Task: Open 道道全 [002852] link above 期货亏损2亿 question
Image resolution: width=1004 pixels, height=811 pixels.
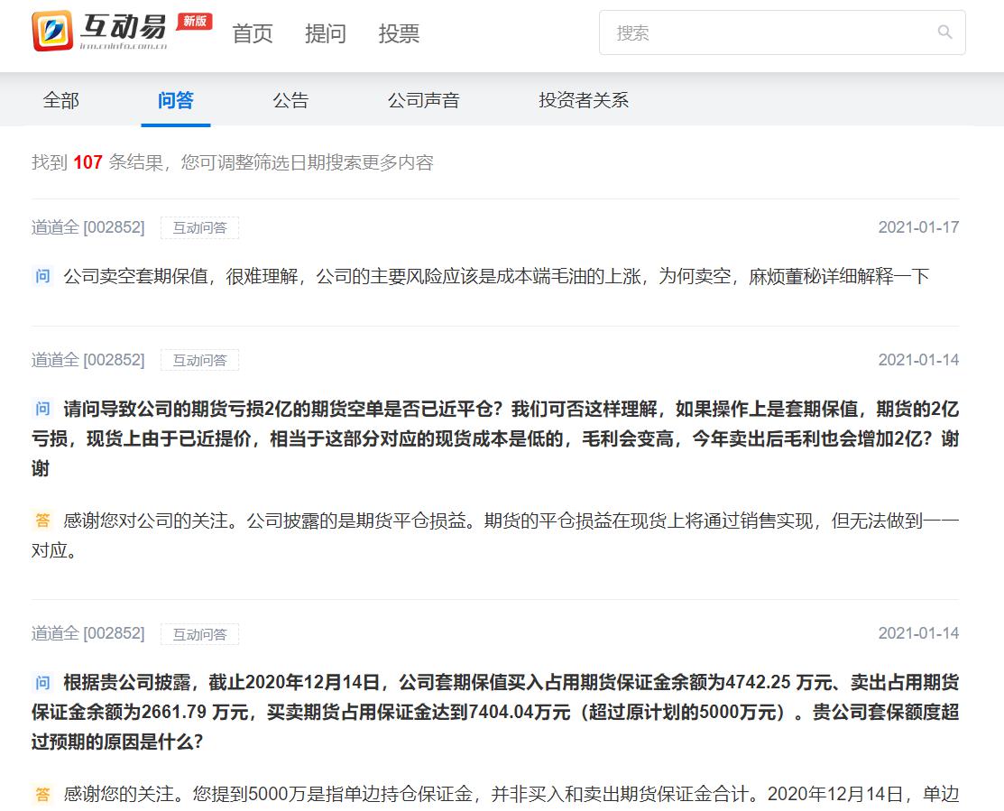Action: 88,360
